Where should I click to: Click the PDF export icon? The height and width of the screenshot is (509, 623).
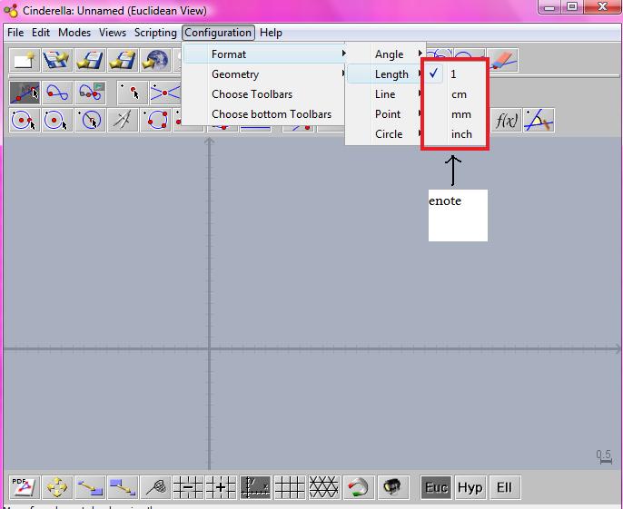coord(24,487)
